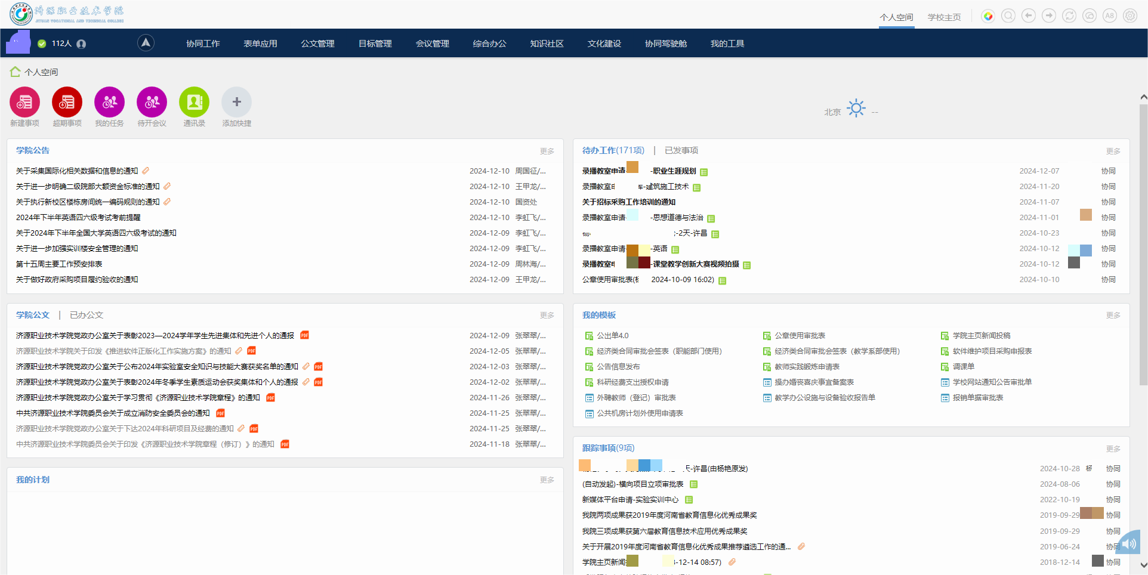Click the 待开会议 shortcut icon
The height and width of the screenshot is (575, 1148).
click(x=152, y=103)
